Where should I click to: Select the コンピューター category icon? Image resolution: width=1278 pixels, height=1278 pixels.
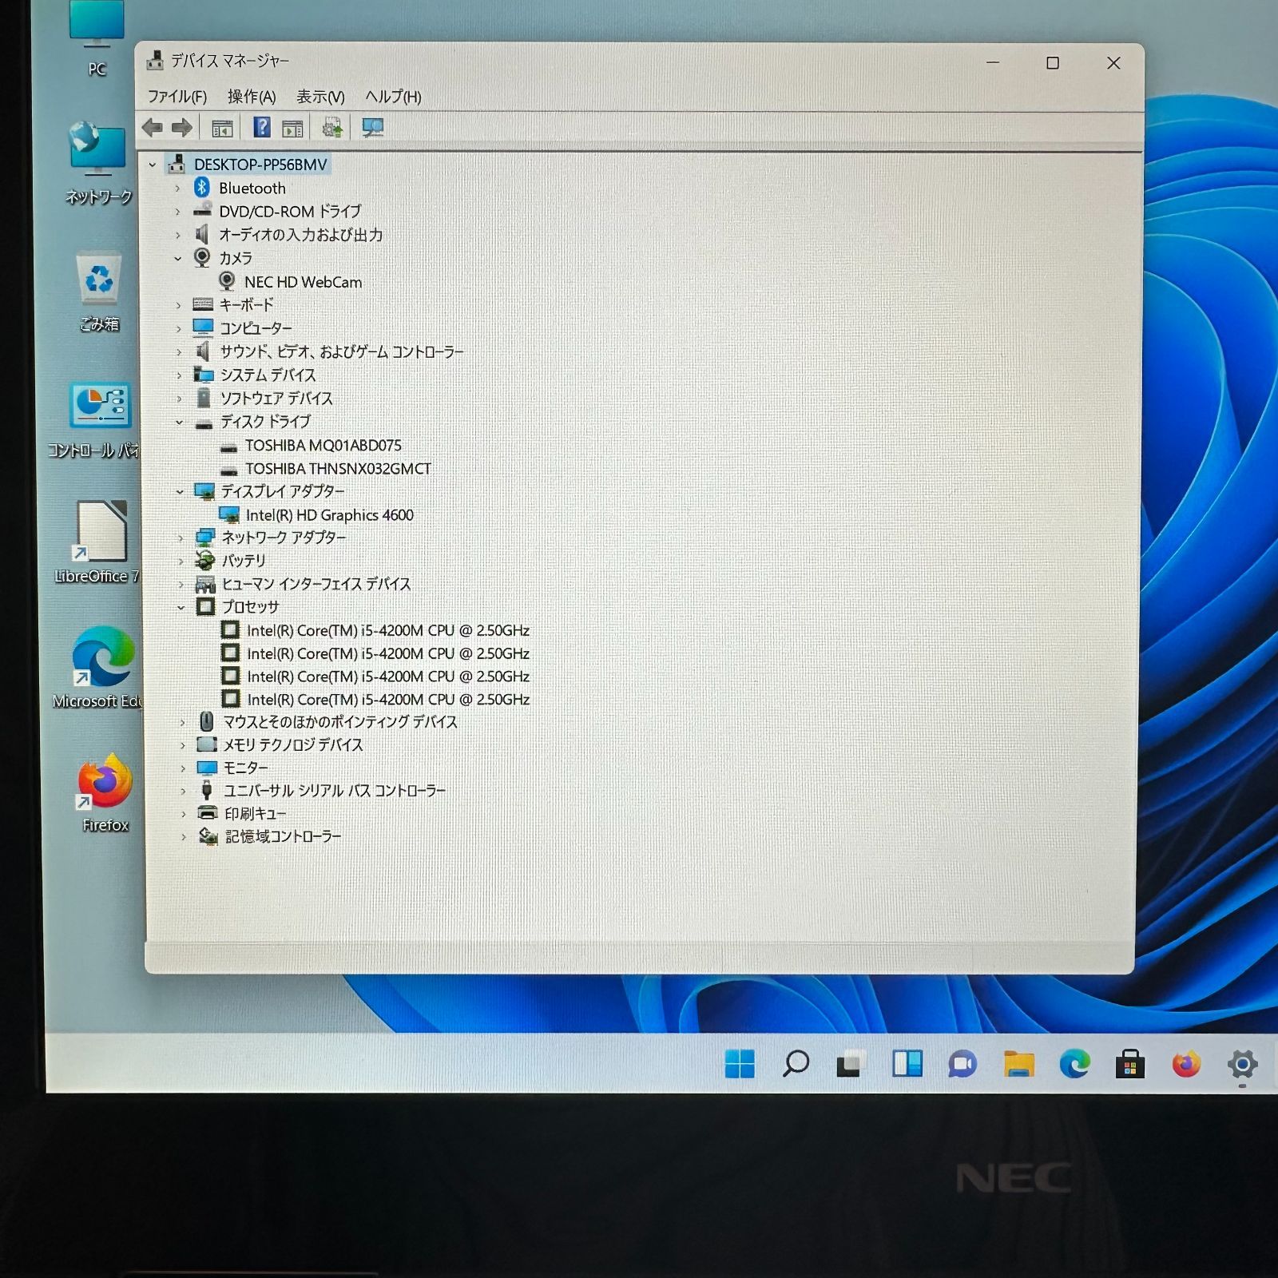click(x=203, y=327)
